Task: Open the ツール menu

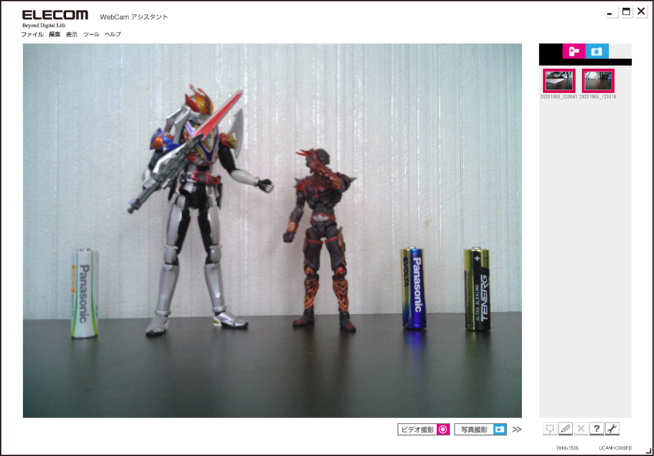Action: point(92,34)
